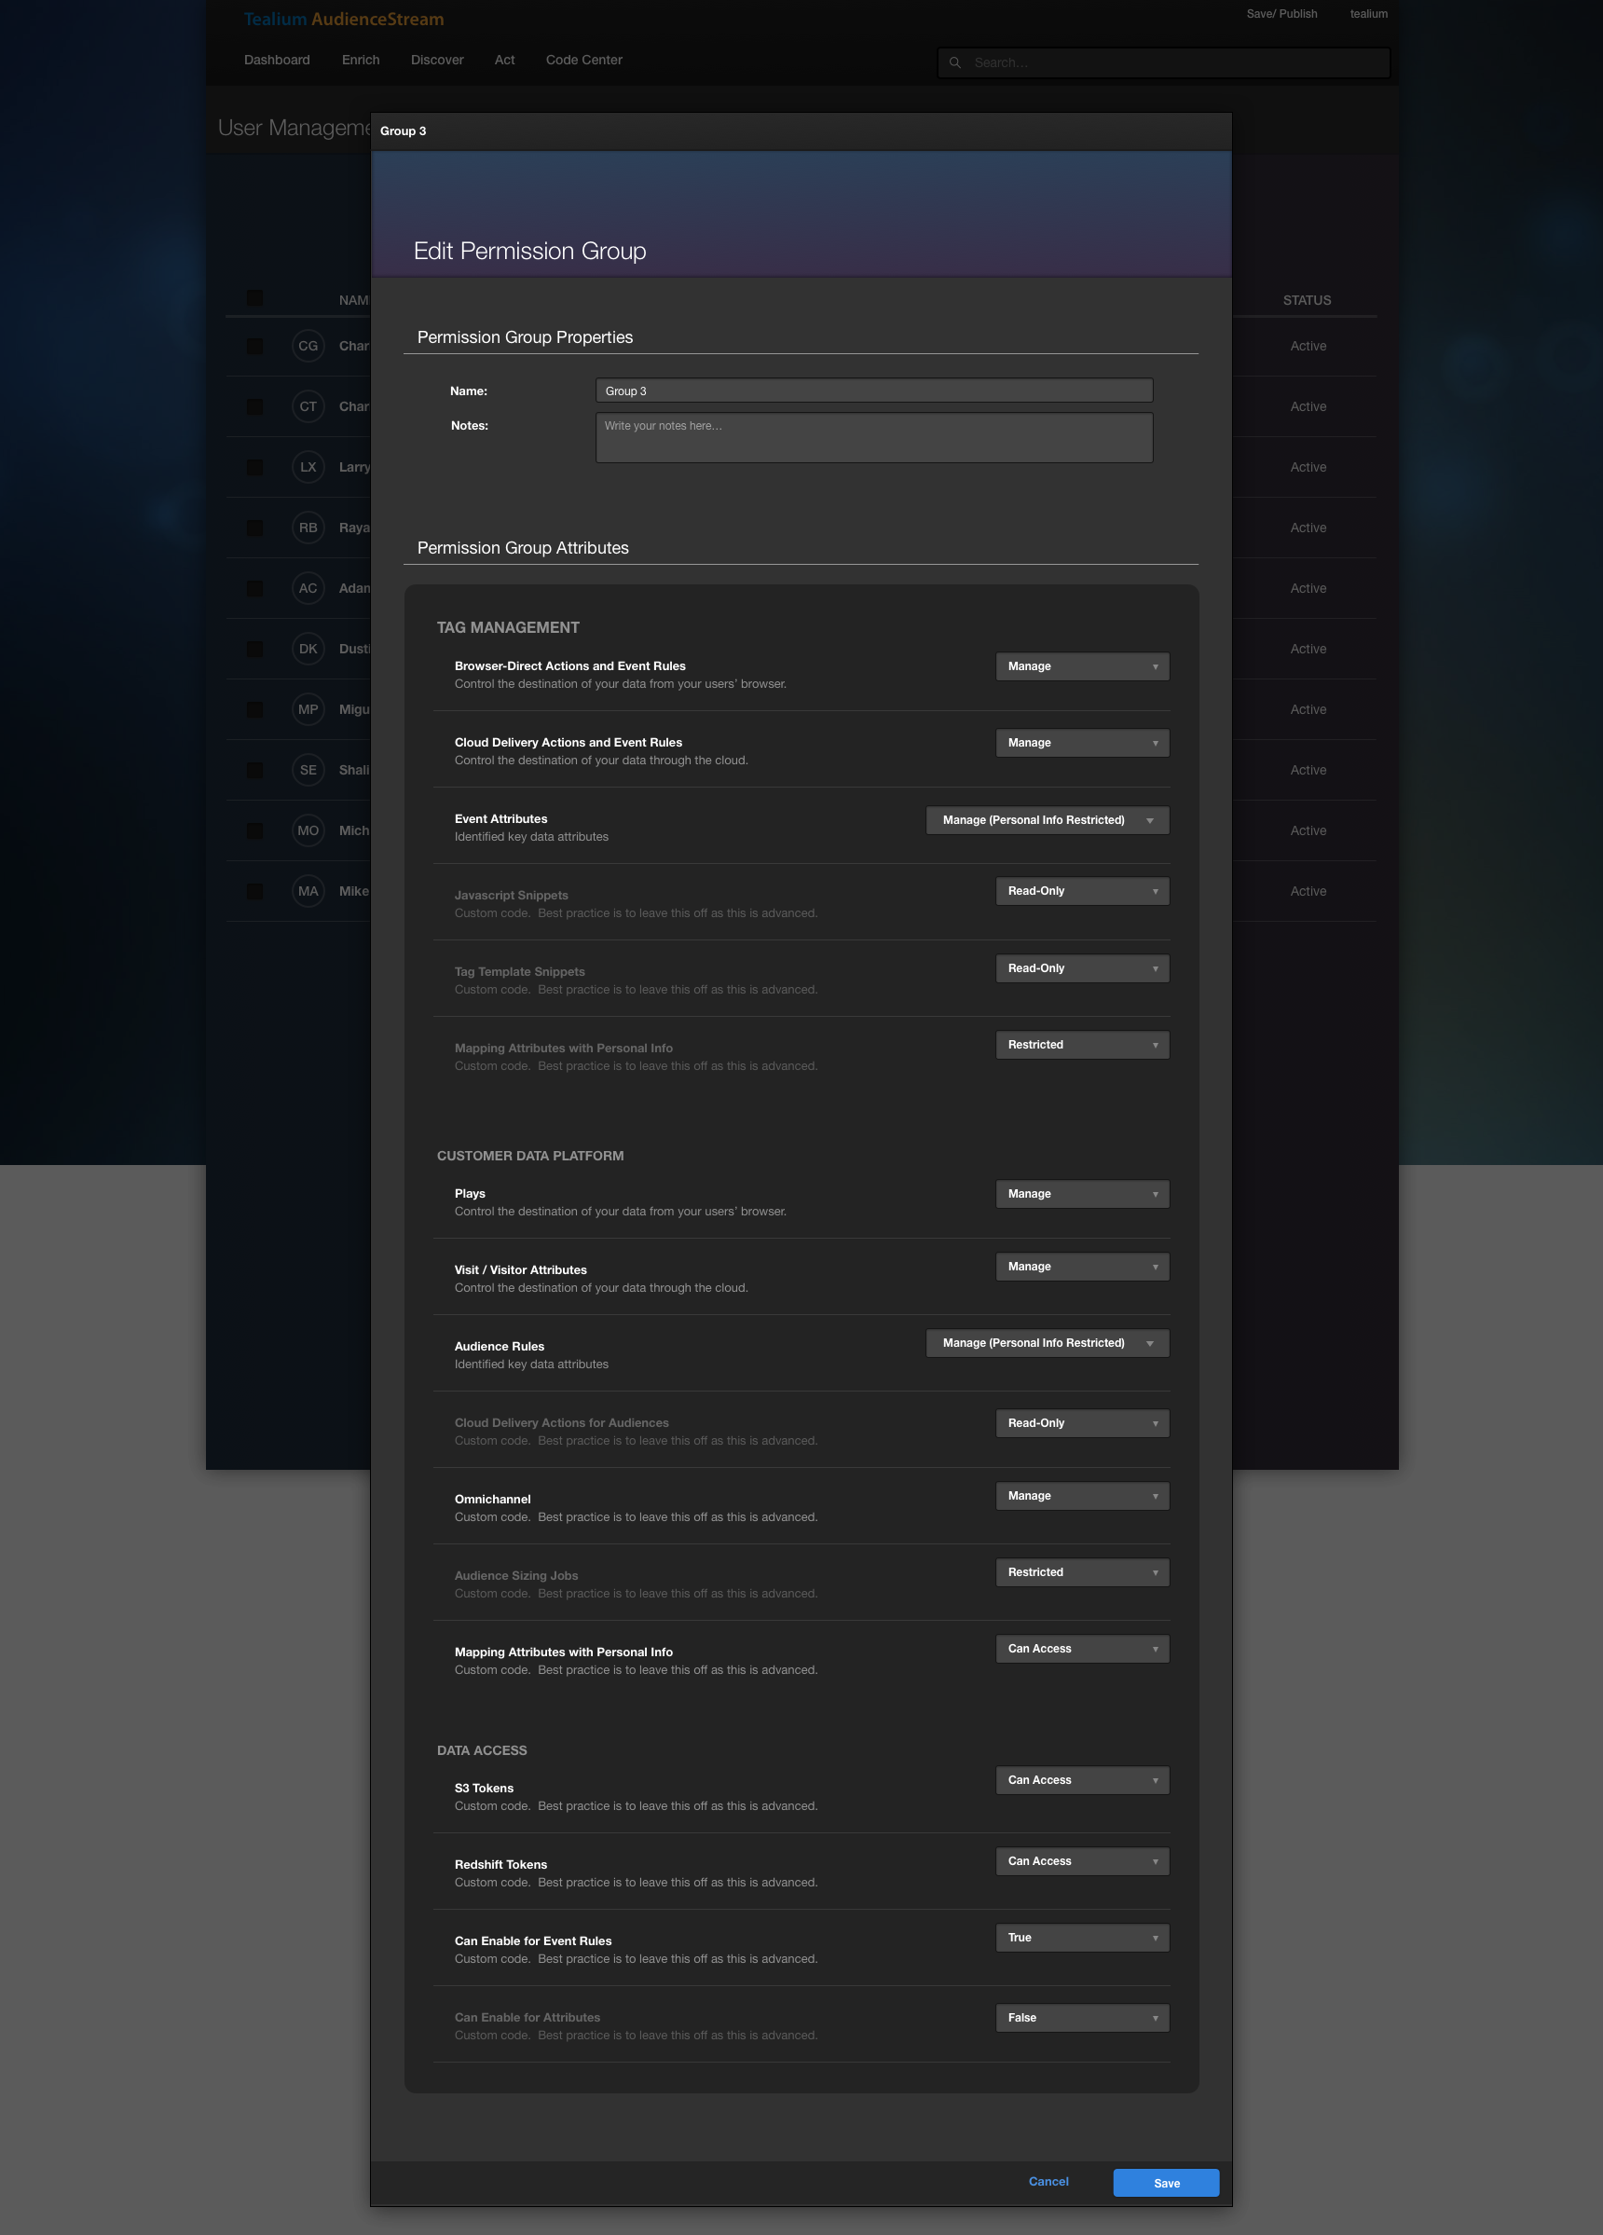Select the LX user avatar
The height and width of the screenshot is (2235, 1603).
[x=308, y=467]
